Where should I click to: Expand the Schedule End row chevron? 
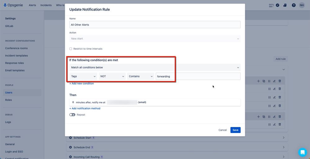[284, 147]
